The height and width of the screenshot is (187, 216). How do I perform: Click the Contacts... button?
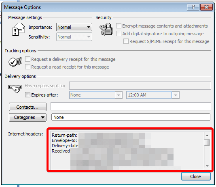pyautogui.click(x=28, y=107)
